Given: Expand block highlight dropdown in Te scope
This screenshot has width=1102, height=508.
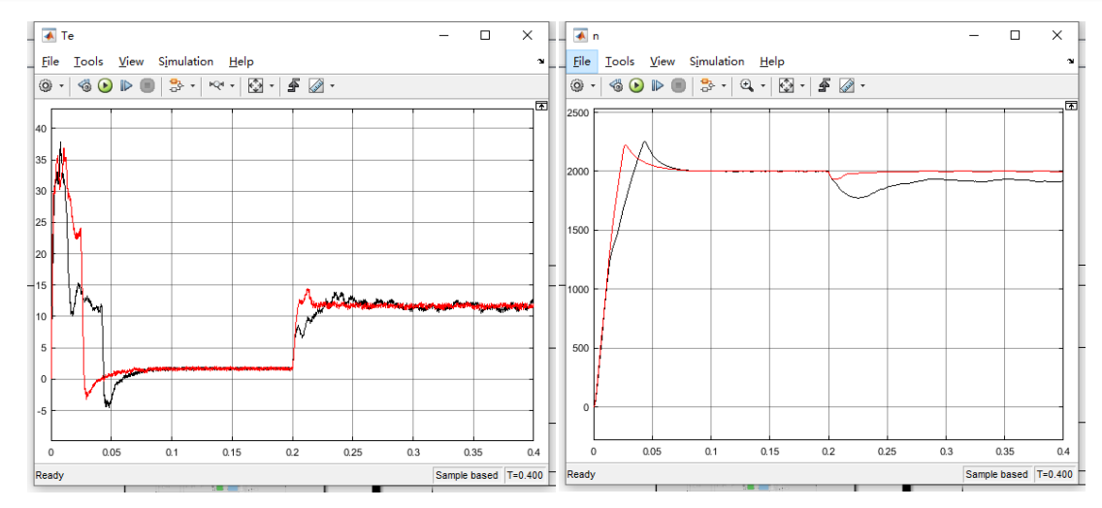Looking at the screenshot, I should coord(192,86).
